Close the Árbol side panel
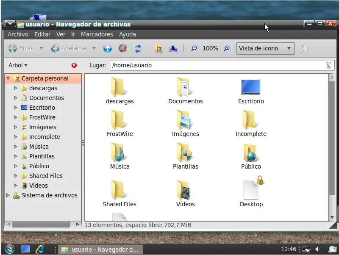 click(74, 65)
